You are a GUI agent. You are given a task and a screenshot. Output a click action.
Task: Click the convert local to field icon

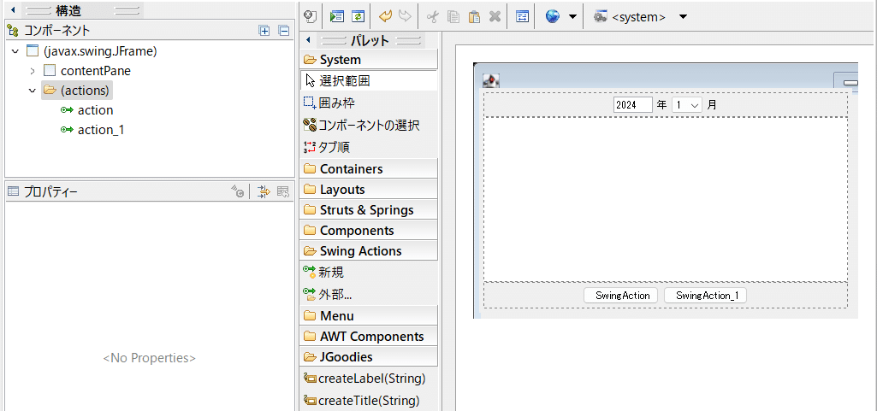coord(238,192)
